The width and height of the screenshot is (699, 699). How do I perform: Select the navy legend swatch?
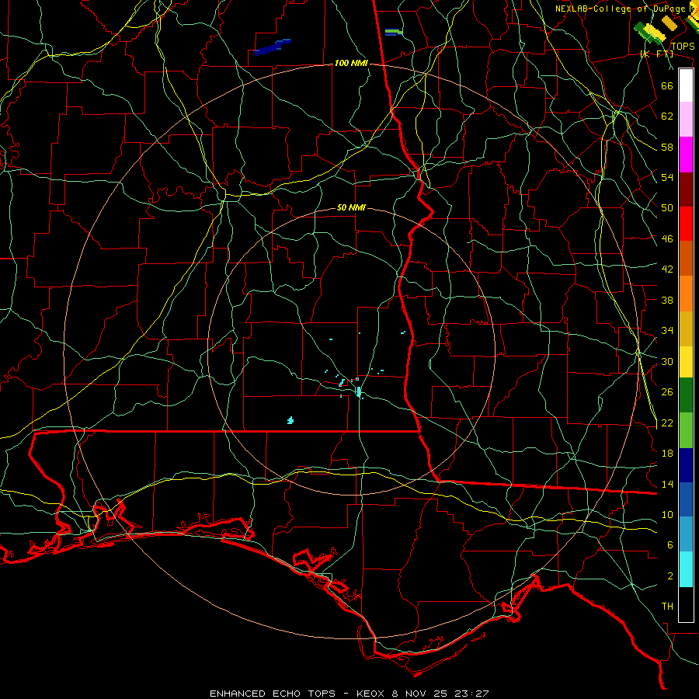click(x=686, y=465)
